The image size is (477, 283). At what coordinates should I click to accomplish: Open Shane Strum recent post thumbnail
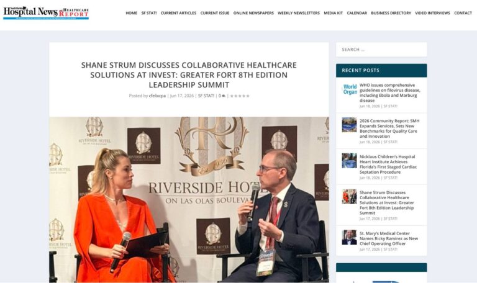point(349,196)
